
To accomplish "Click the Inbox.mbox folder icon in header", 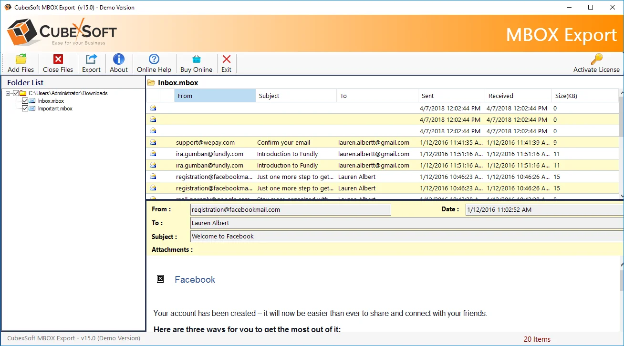I will (x=151, y=82).
